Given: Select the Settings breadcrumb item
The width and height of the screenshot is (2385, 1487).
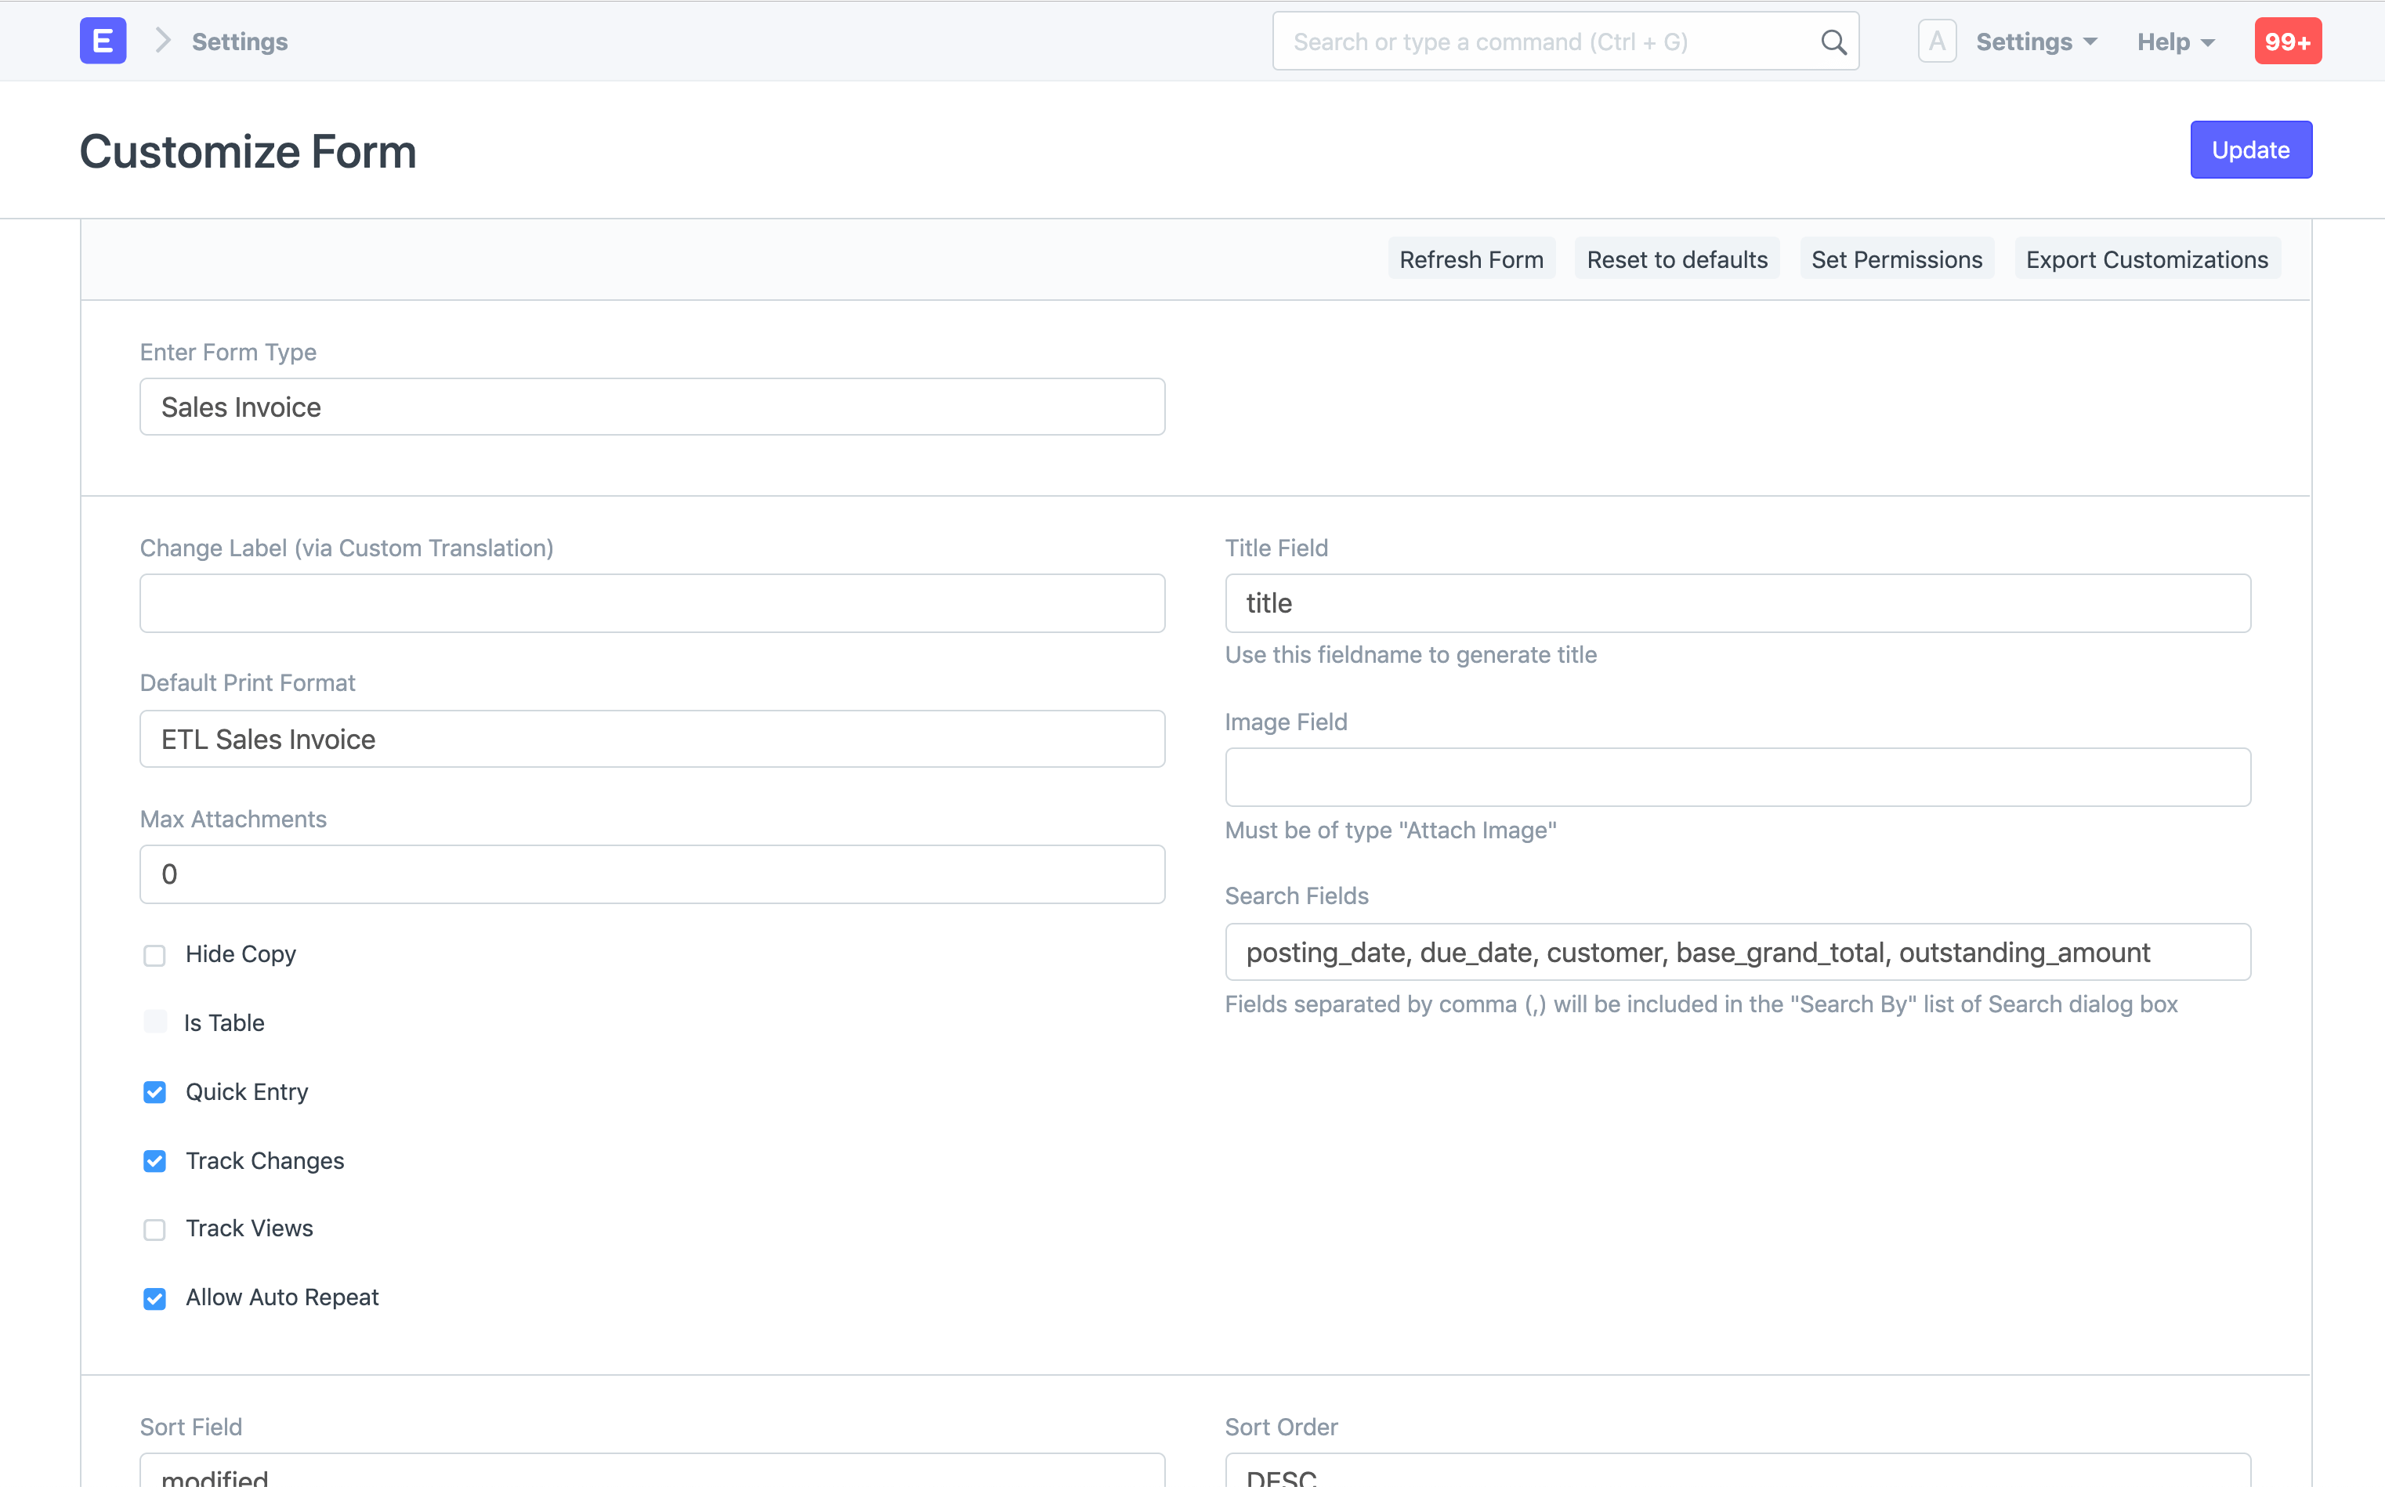Looking at the screenshot, I should click(x=238, y=42).
